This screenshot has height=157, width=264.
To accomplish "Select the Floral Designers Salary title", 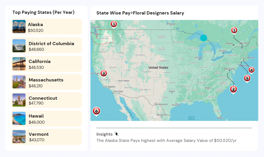I will (140, 13).
